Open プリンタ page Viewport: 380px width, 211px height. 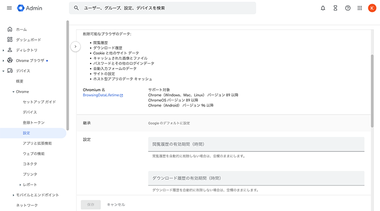pos(30,174)
